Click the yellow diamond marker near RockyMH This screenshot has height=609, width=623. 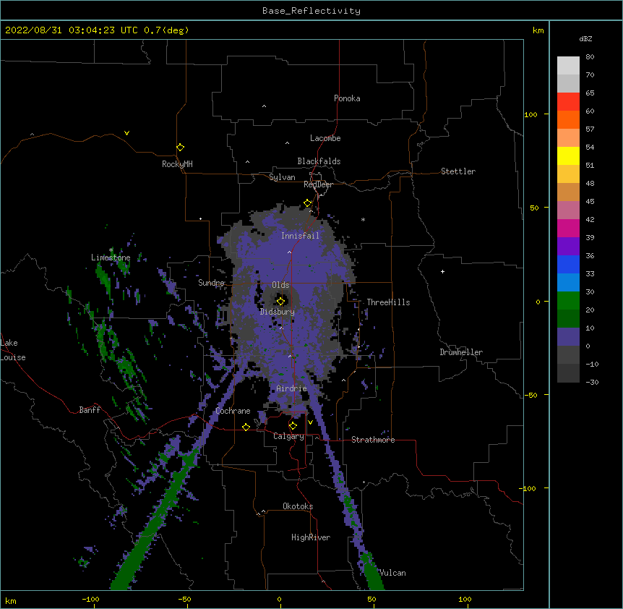(x=181, y=147)
